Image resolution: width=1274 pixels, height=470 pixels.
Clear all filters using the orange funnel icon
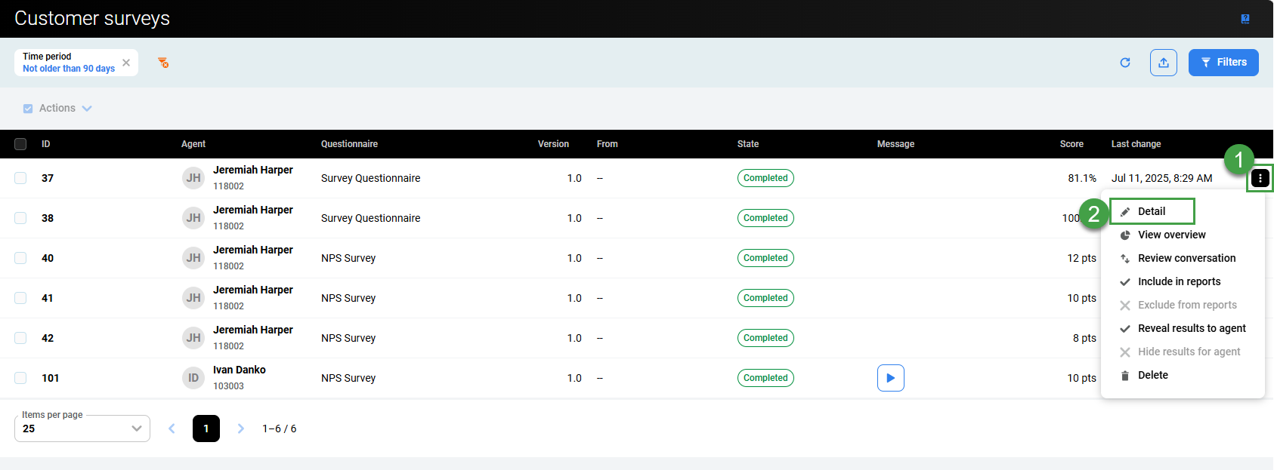(x=163, y=63)
